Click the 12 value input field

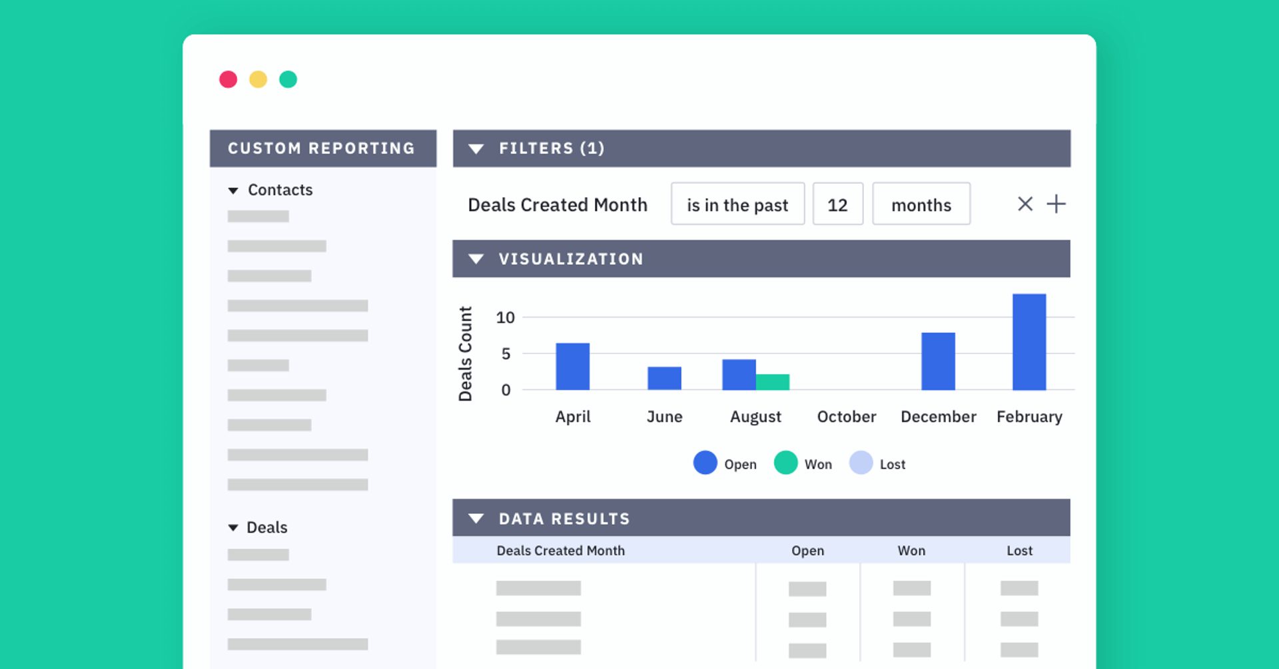click(x=837, y=204)
